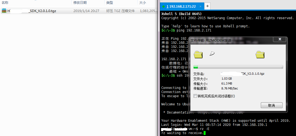Click the flying paper icon in transfer dialog

pos(212,54)
